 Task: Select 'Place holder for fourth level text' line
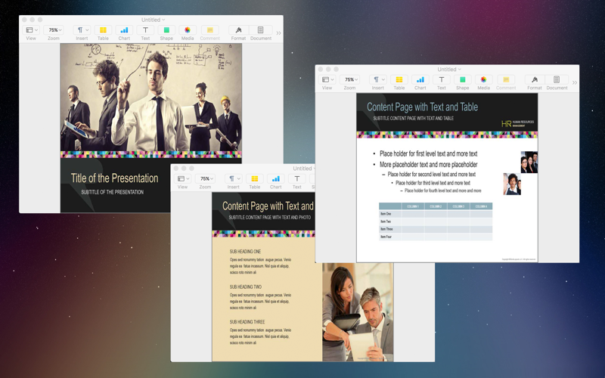442,191
